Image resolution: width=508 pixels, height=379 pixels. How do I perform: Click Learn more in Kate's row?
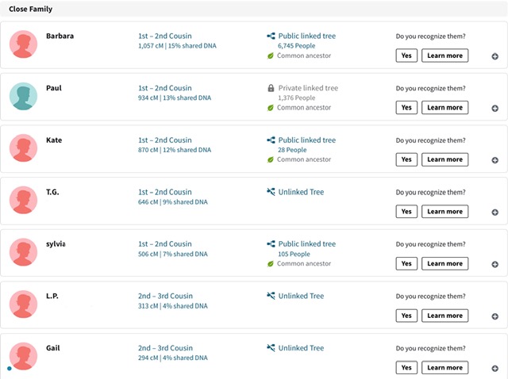[444, 159]
